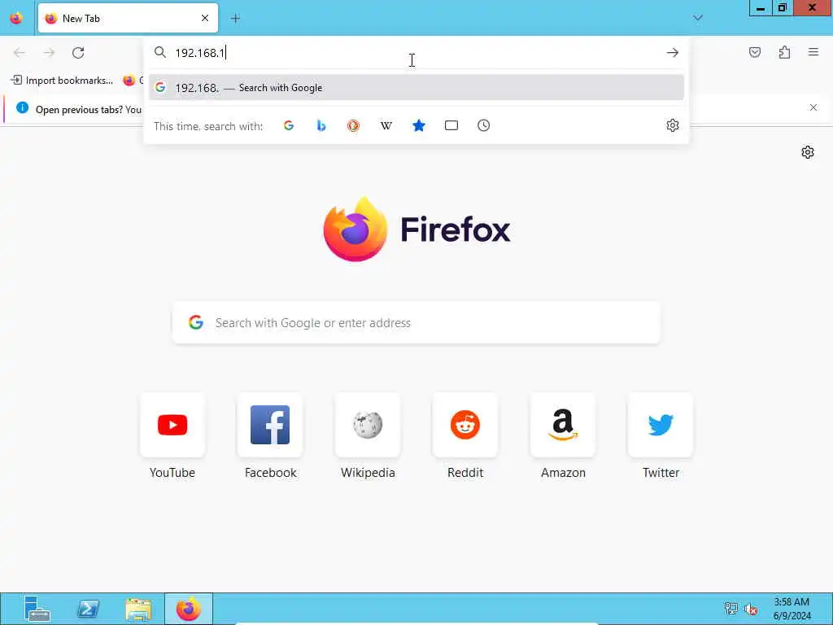Viewport: 833px width, 625px height.
Task: Open the Firefox application menu
Action: click(813, 52)
